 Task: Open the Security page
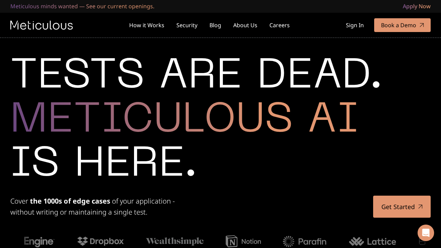click(187, 25)
